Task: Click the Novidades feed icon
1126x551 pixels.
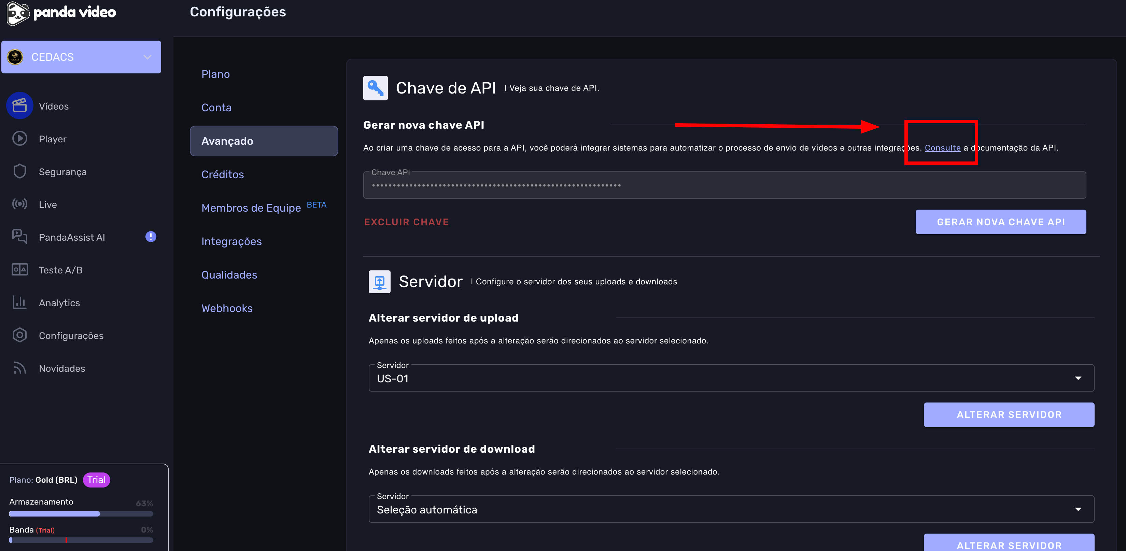Action: pos(20,368)
